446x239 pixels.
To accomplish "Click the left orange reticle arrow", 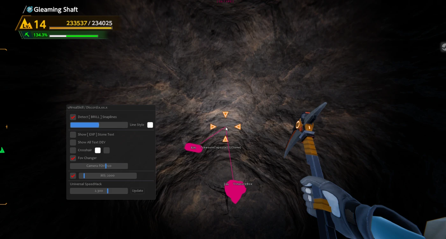I will click(213, 127).
